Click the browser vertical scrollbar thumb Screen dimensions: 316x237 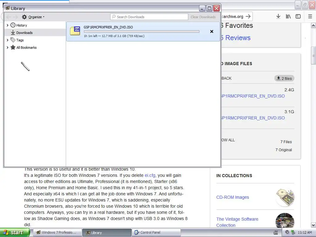tap(314, 56)
